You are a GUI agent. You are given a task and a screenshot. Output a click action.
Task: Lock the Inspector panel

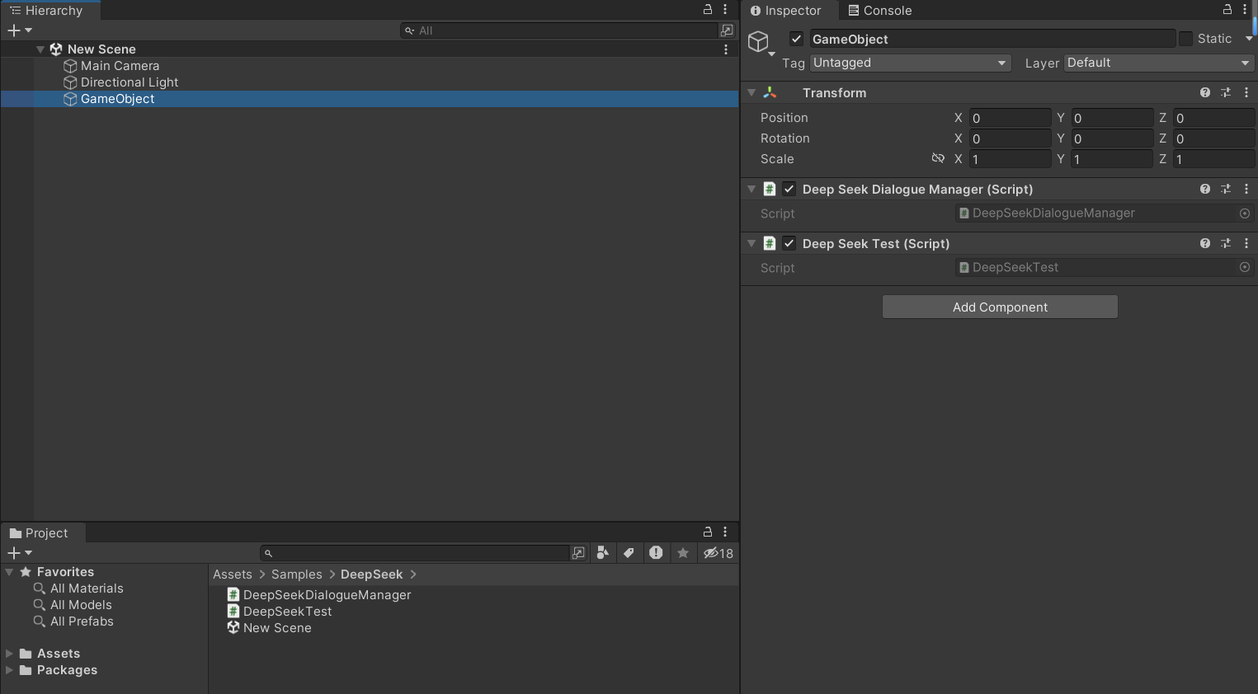(1227, 9)
